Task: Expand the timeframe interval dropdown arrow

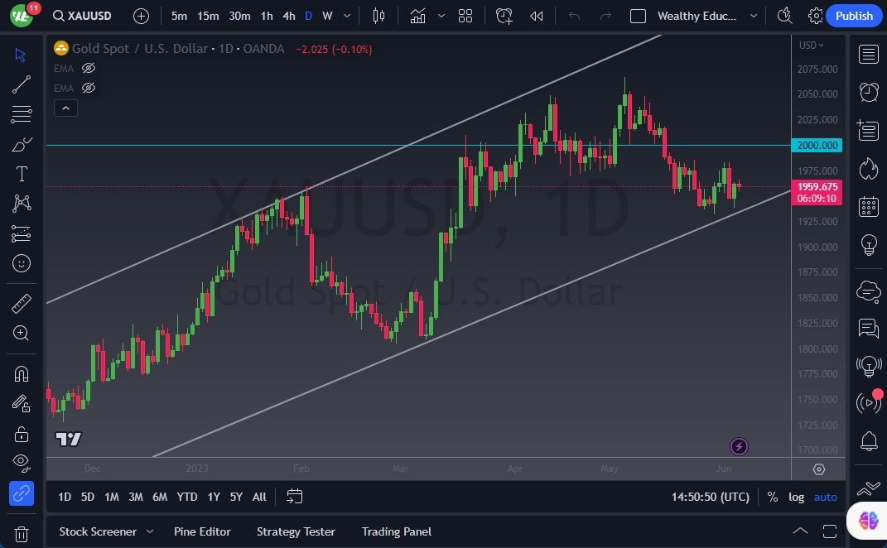Action: coord(347,16)
